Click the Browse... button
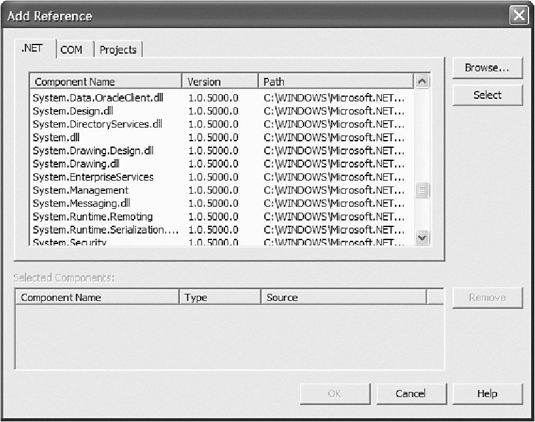Viewport: 535px width, 422px height. coord(487,68)
